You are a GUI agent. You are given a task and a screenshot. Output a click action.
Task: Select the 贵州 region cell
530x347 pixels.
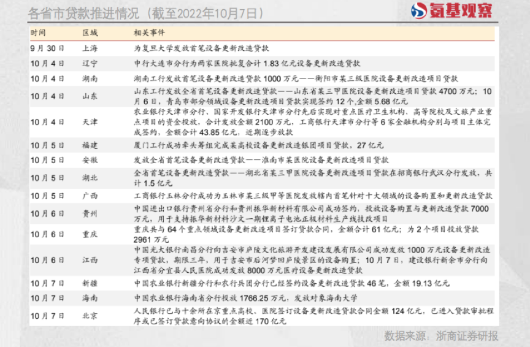coord(90,214)
